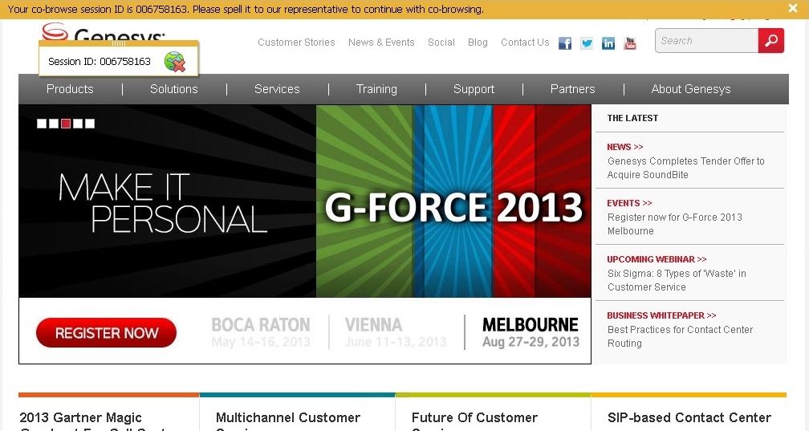Open Register now for G-Force Melbourne
This screenshot has height=431, width=809.
674,224
